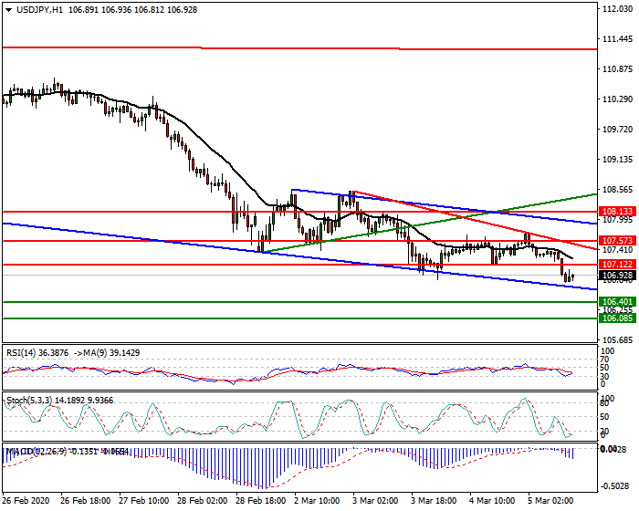Click the 109.720 price scale value

[x=618, y=130]
